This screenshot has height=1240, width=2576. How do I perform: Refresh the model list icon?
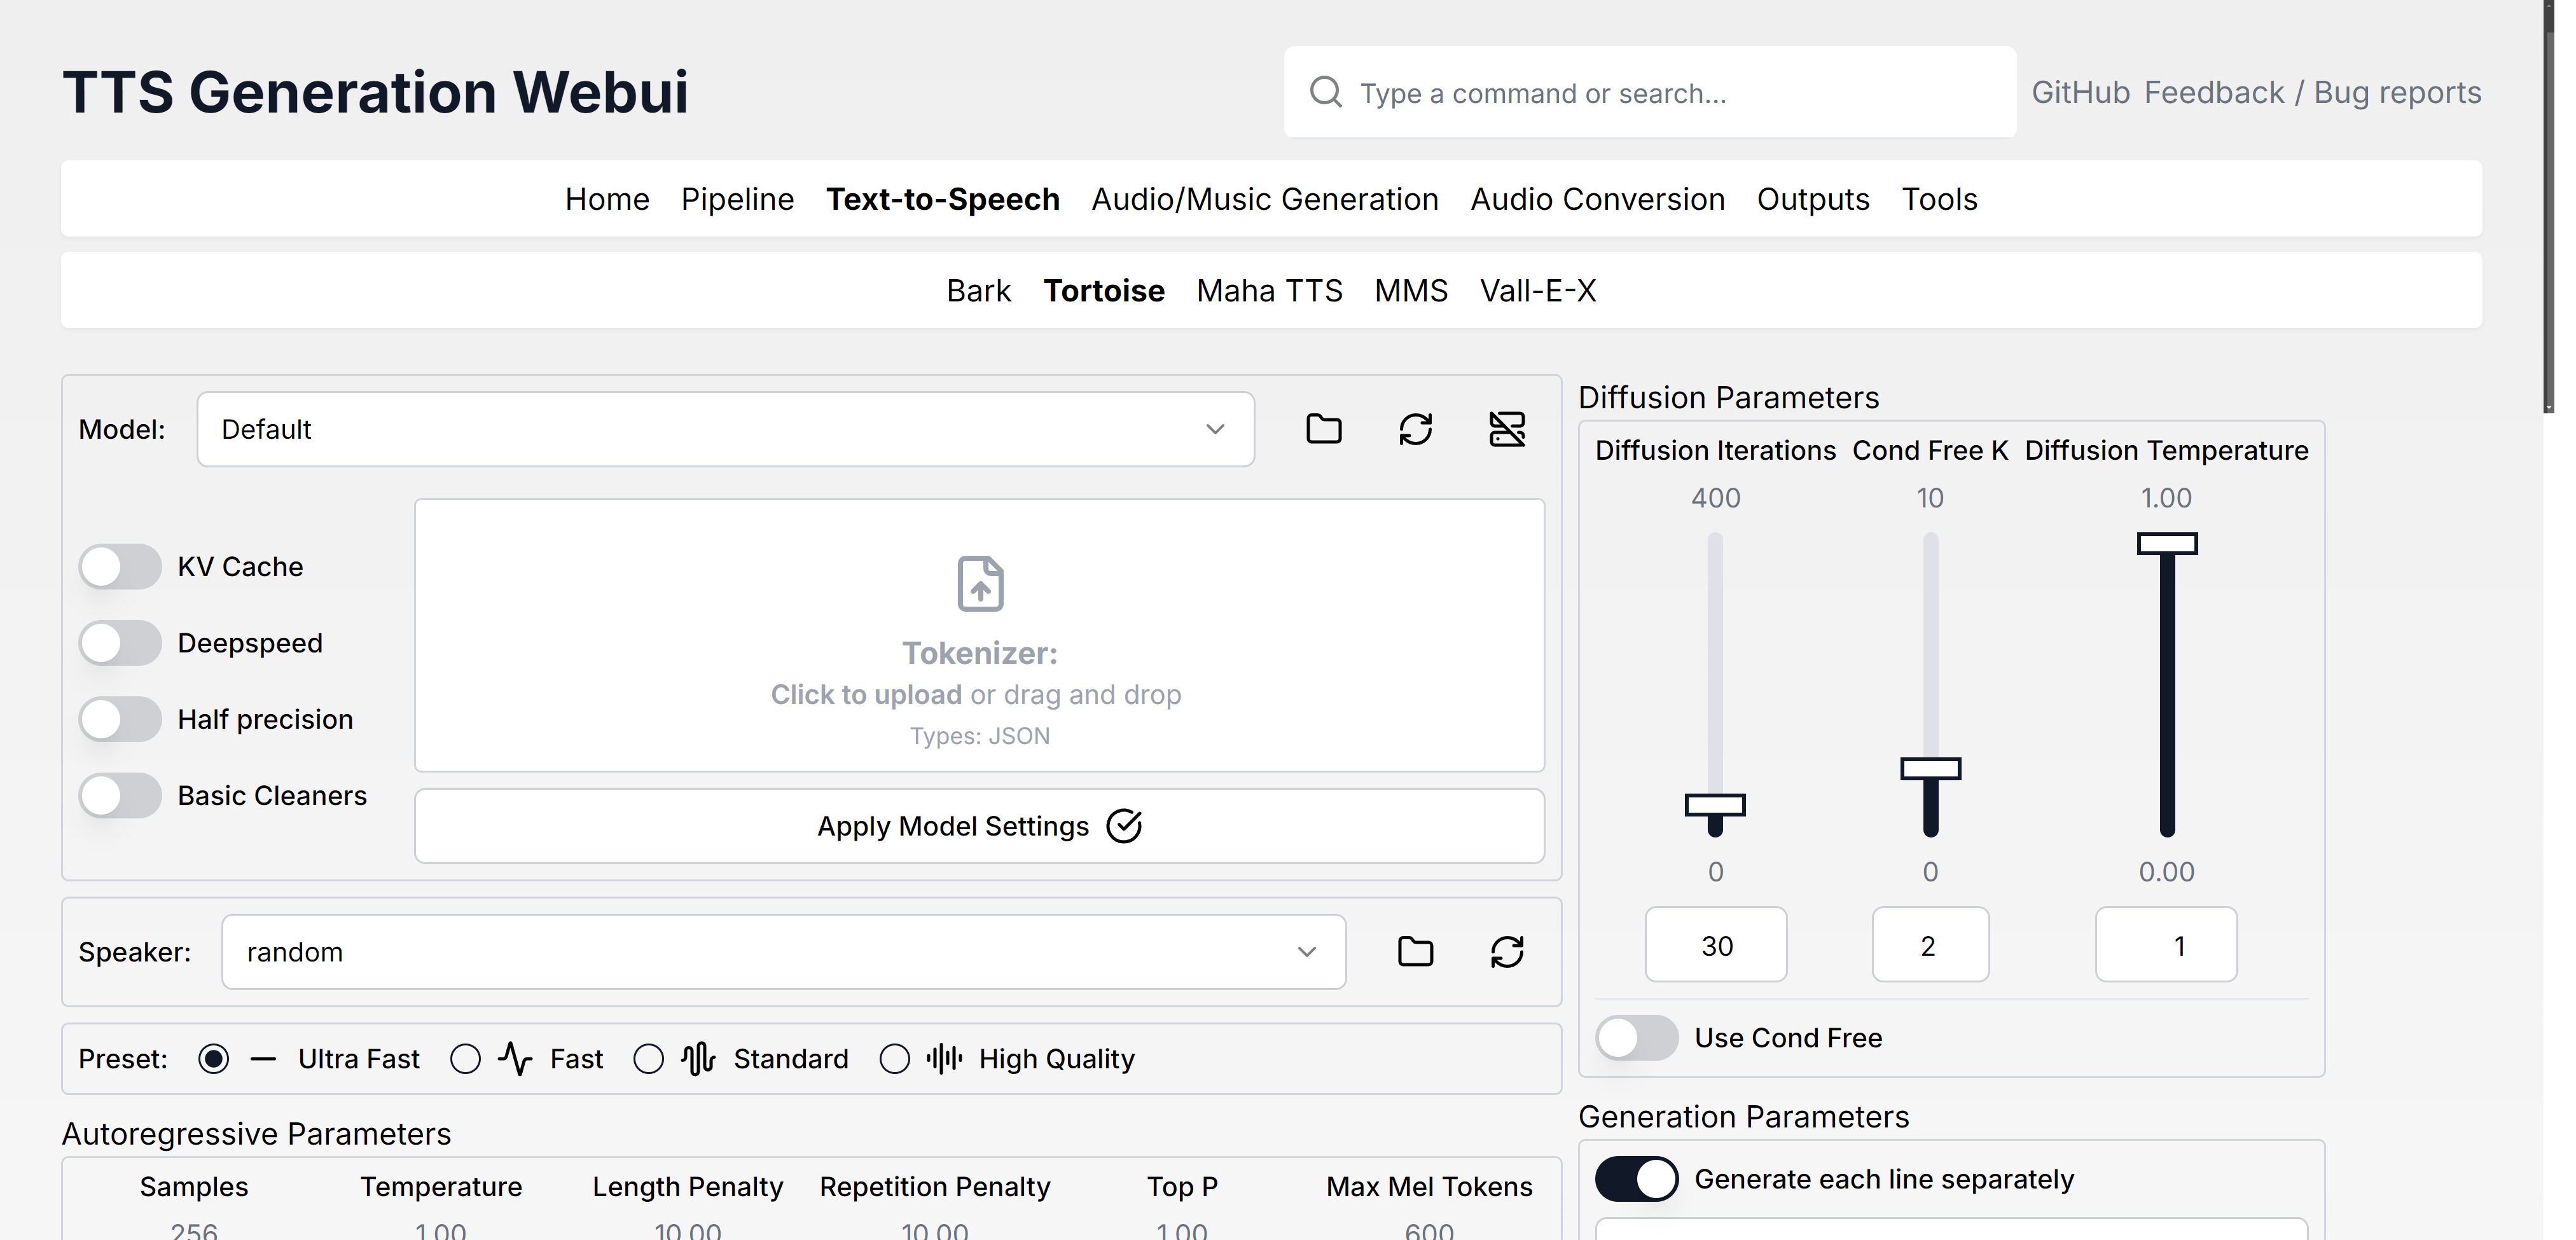[1415, 429]
